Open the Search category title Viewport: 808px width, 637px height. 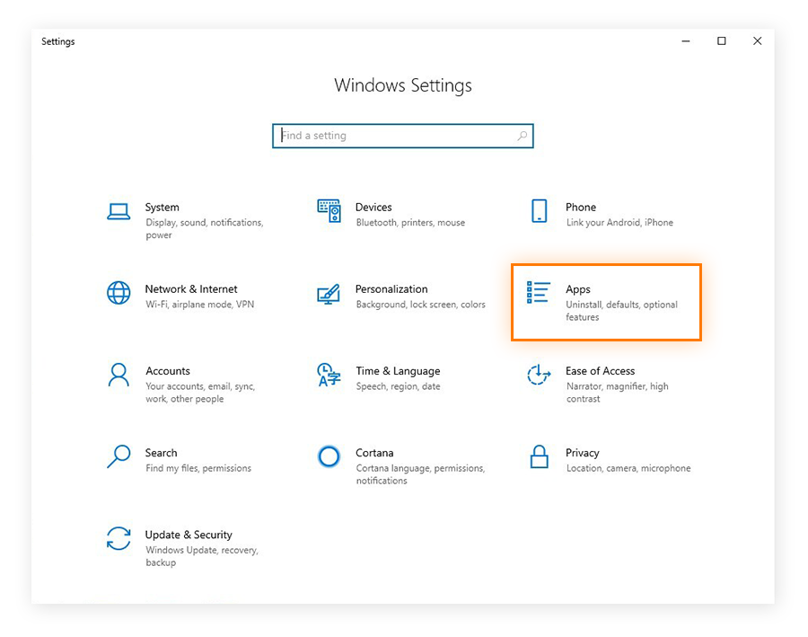pos(161,453)
